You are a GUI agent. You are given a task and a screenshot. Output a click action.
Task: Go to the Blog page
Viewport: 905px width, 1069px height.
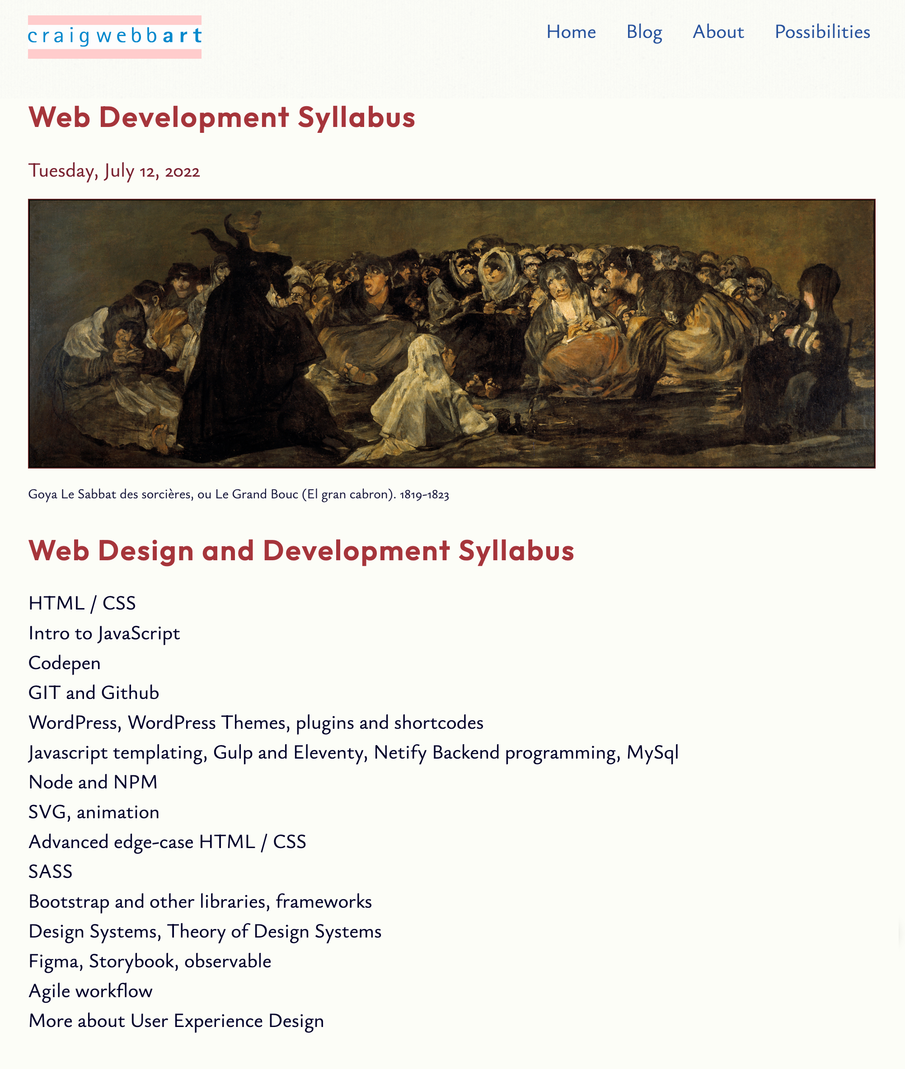pyautogui.click(x=644, y=32)
